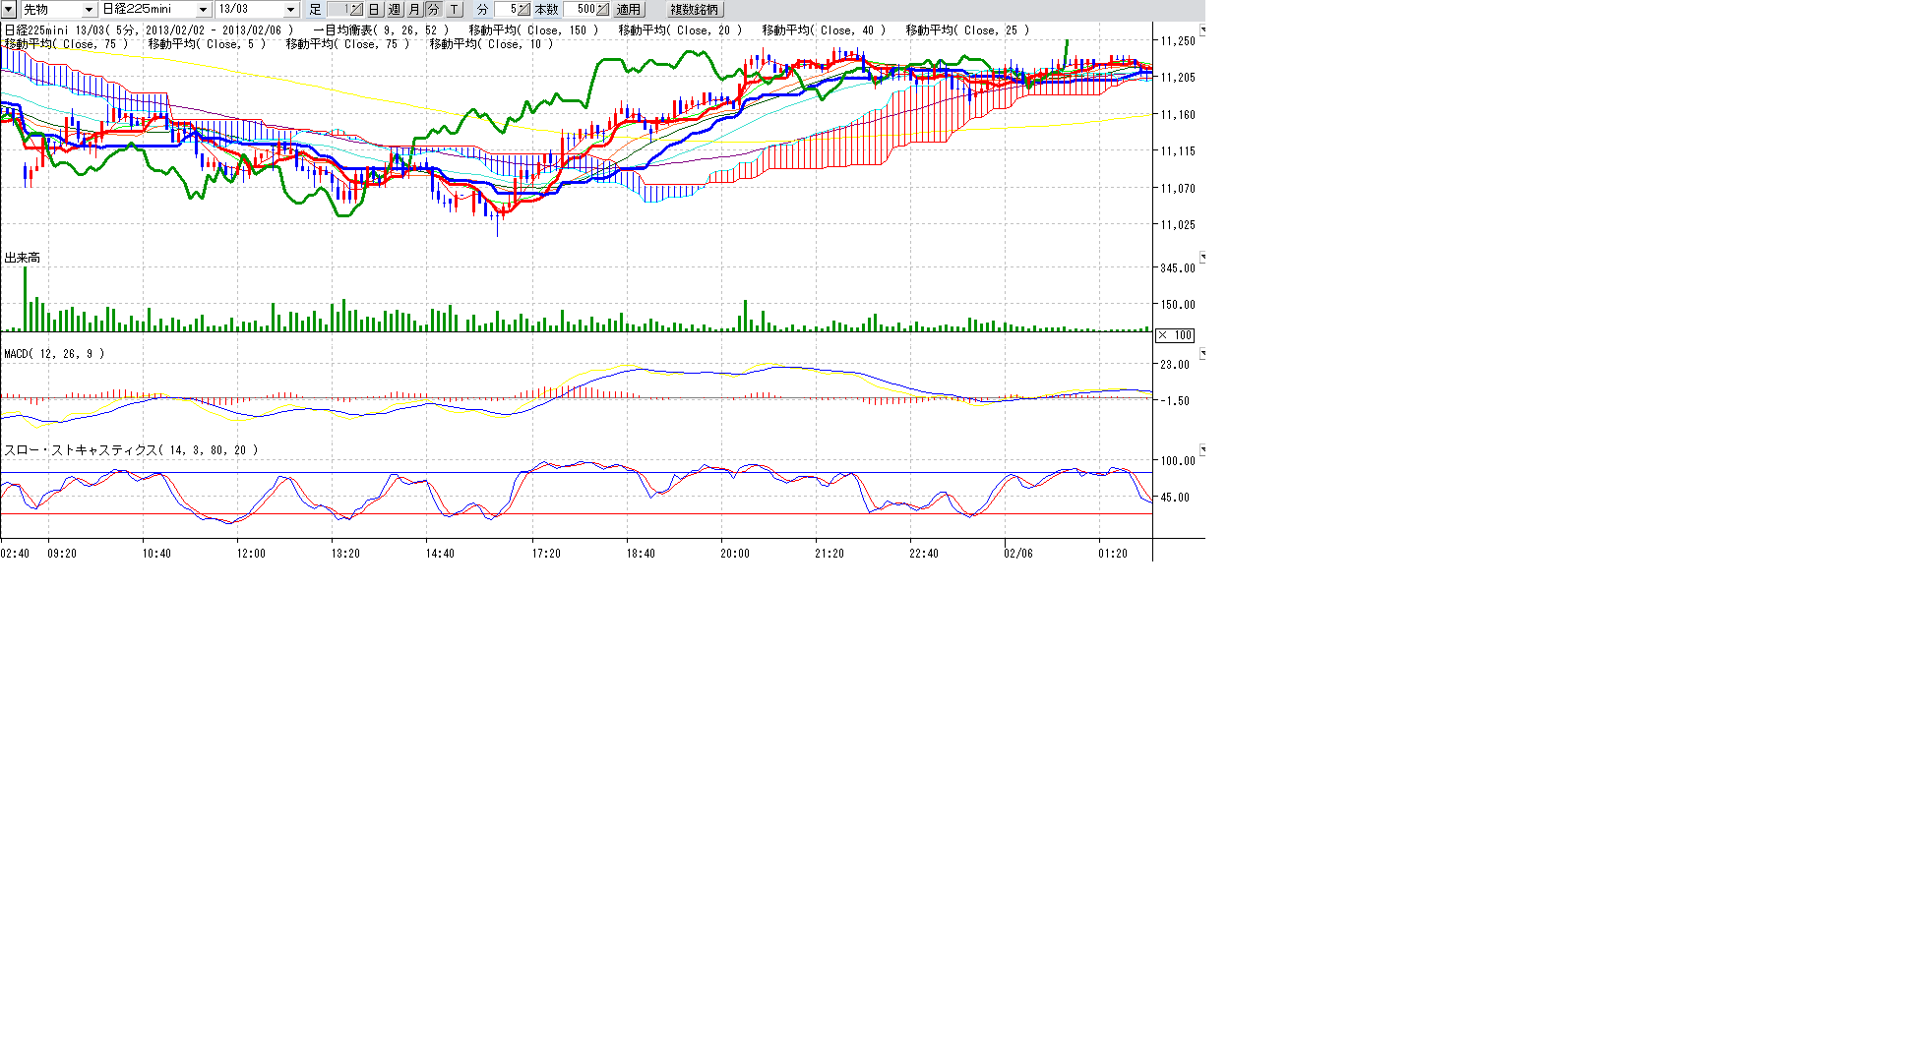
Task: Open the 13/03 contract month dropdown
Action: point(290,9)
